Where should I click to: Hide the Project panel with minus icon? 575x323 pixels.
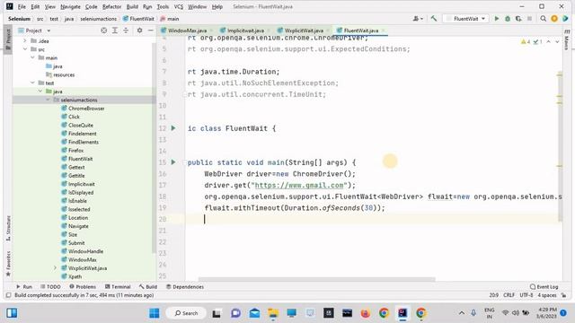150,31
